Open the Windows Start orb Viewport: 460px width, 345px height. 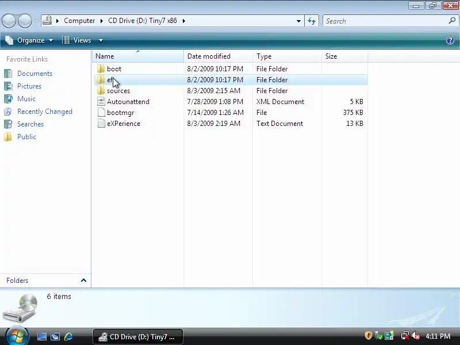click(17, 336)
